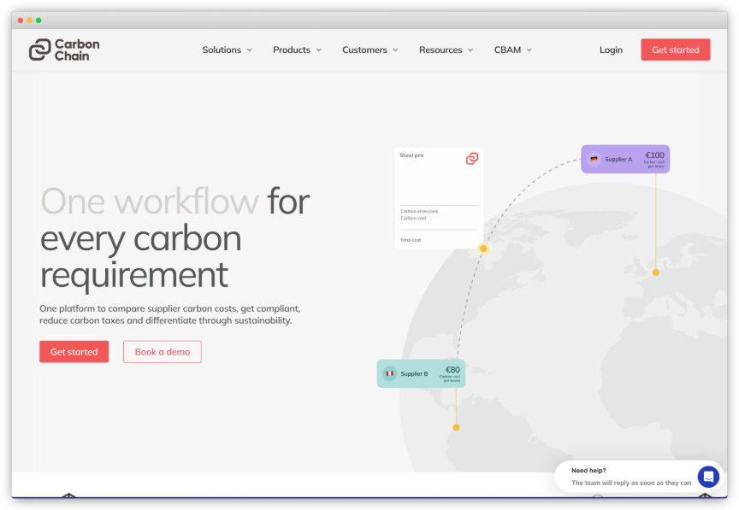Click the Login link
Viewport: 739px width, 510px height.
[611, 50]
